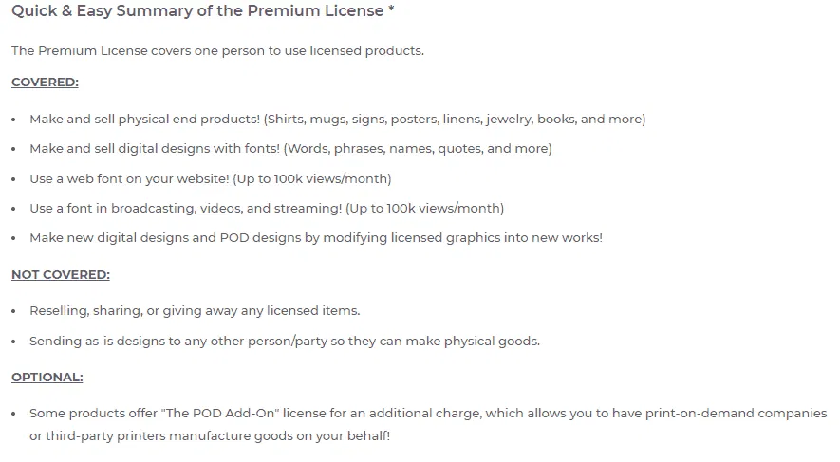Select the underlined "OPTIONAL:" heading
Screen dimensions: 840x462
(x=47, y=378)
